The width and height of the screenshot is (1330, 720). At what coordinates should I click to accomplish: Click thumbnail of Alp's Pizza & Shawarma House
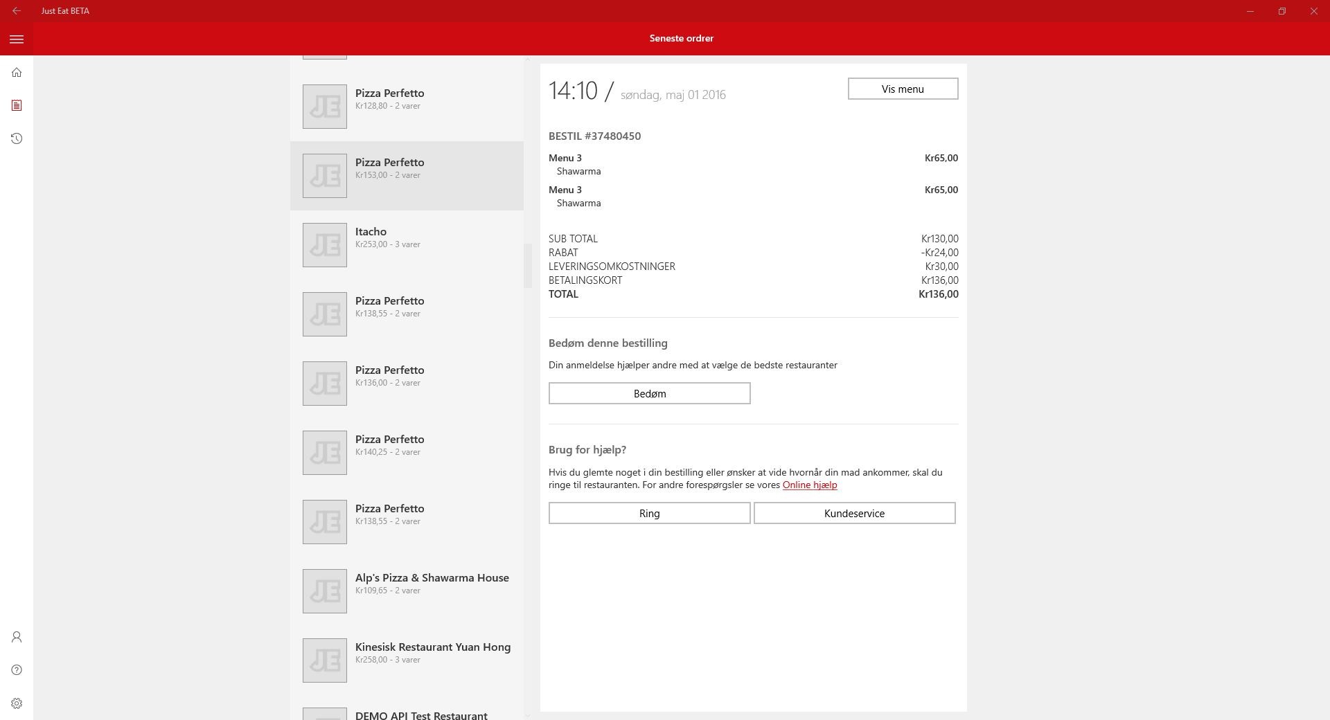point(325,591)
